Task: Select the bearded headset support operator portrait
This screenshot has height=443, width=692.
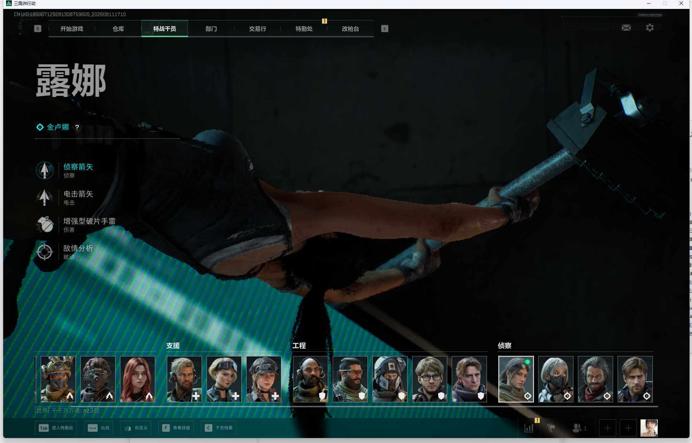Action: [x=184, y=379]
